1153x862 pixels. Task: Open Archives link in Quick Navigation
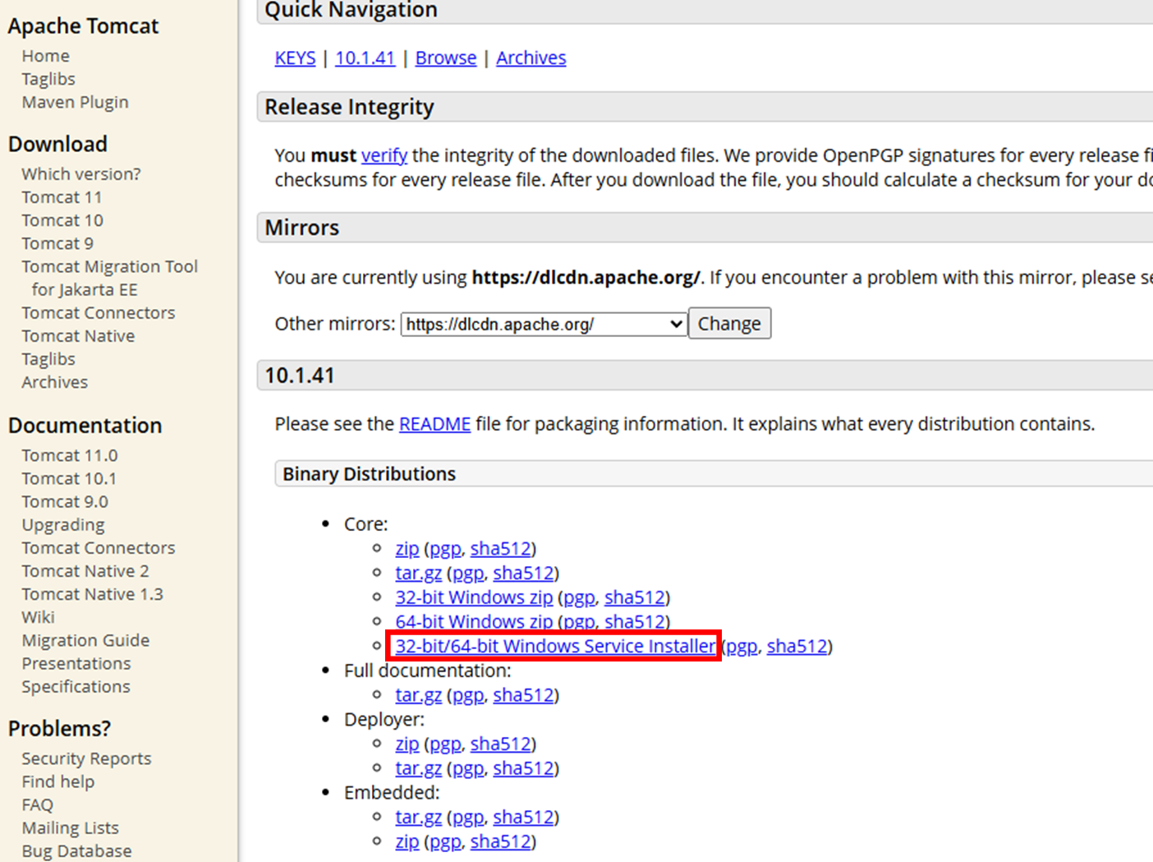coord(531,58)
